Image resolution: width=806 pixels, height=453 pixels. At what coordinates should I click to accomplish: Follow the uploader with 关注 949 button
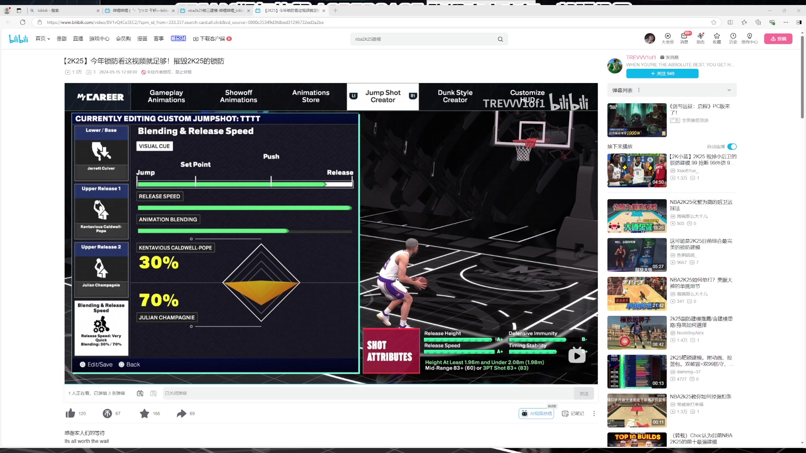[662, 73]
